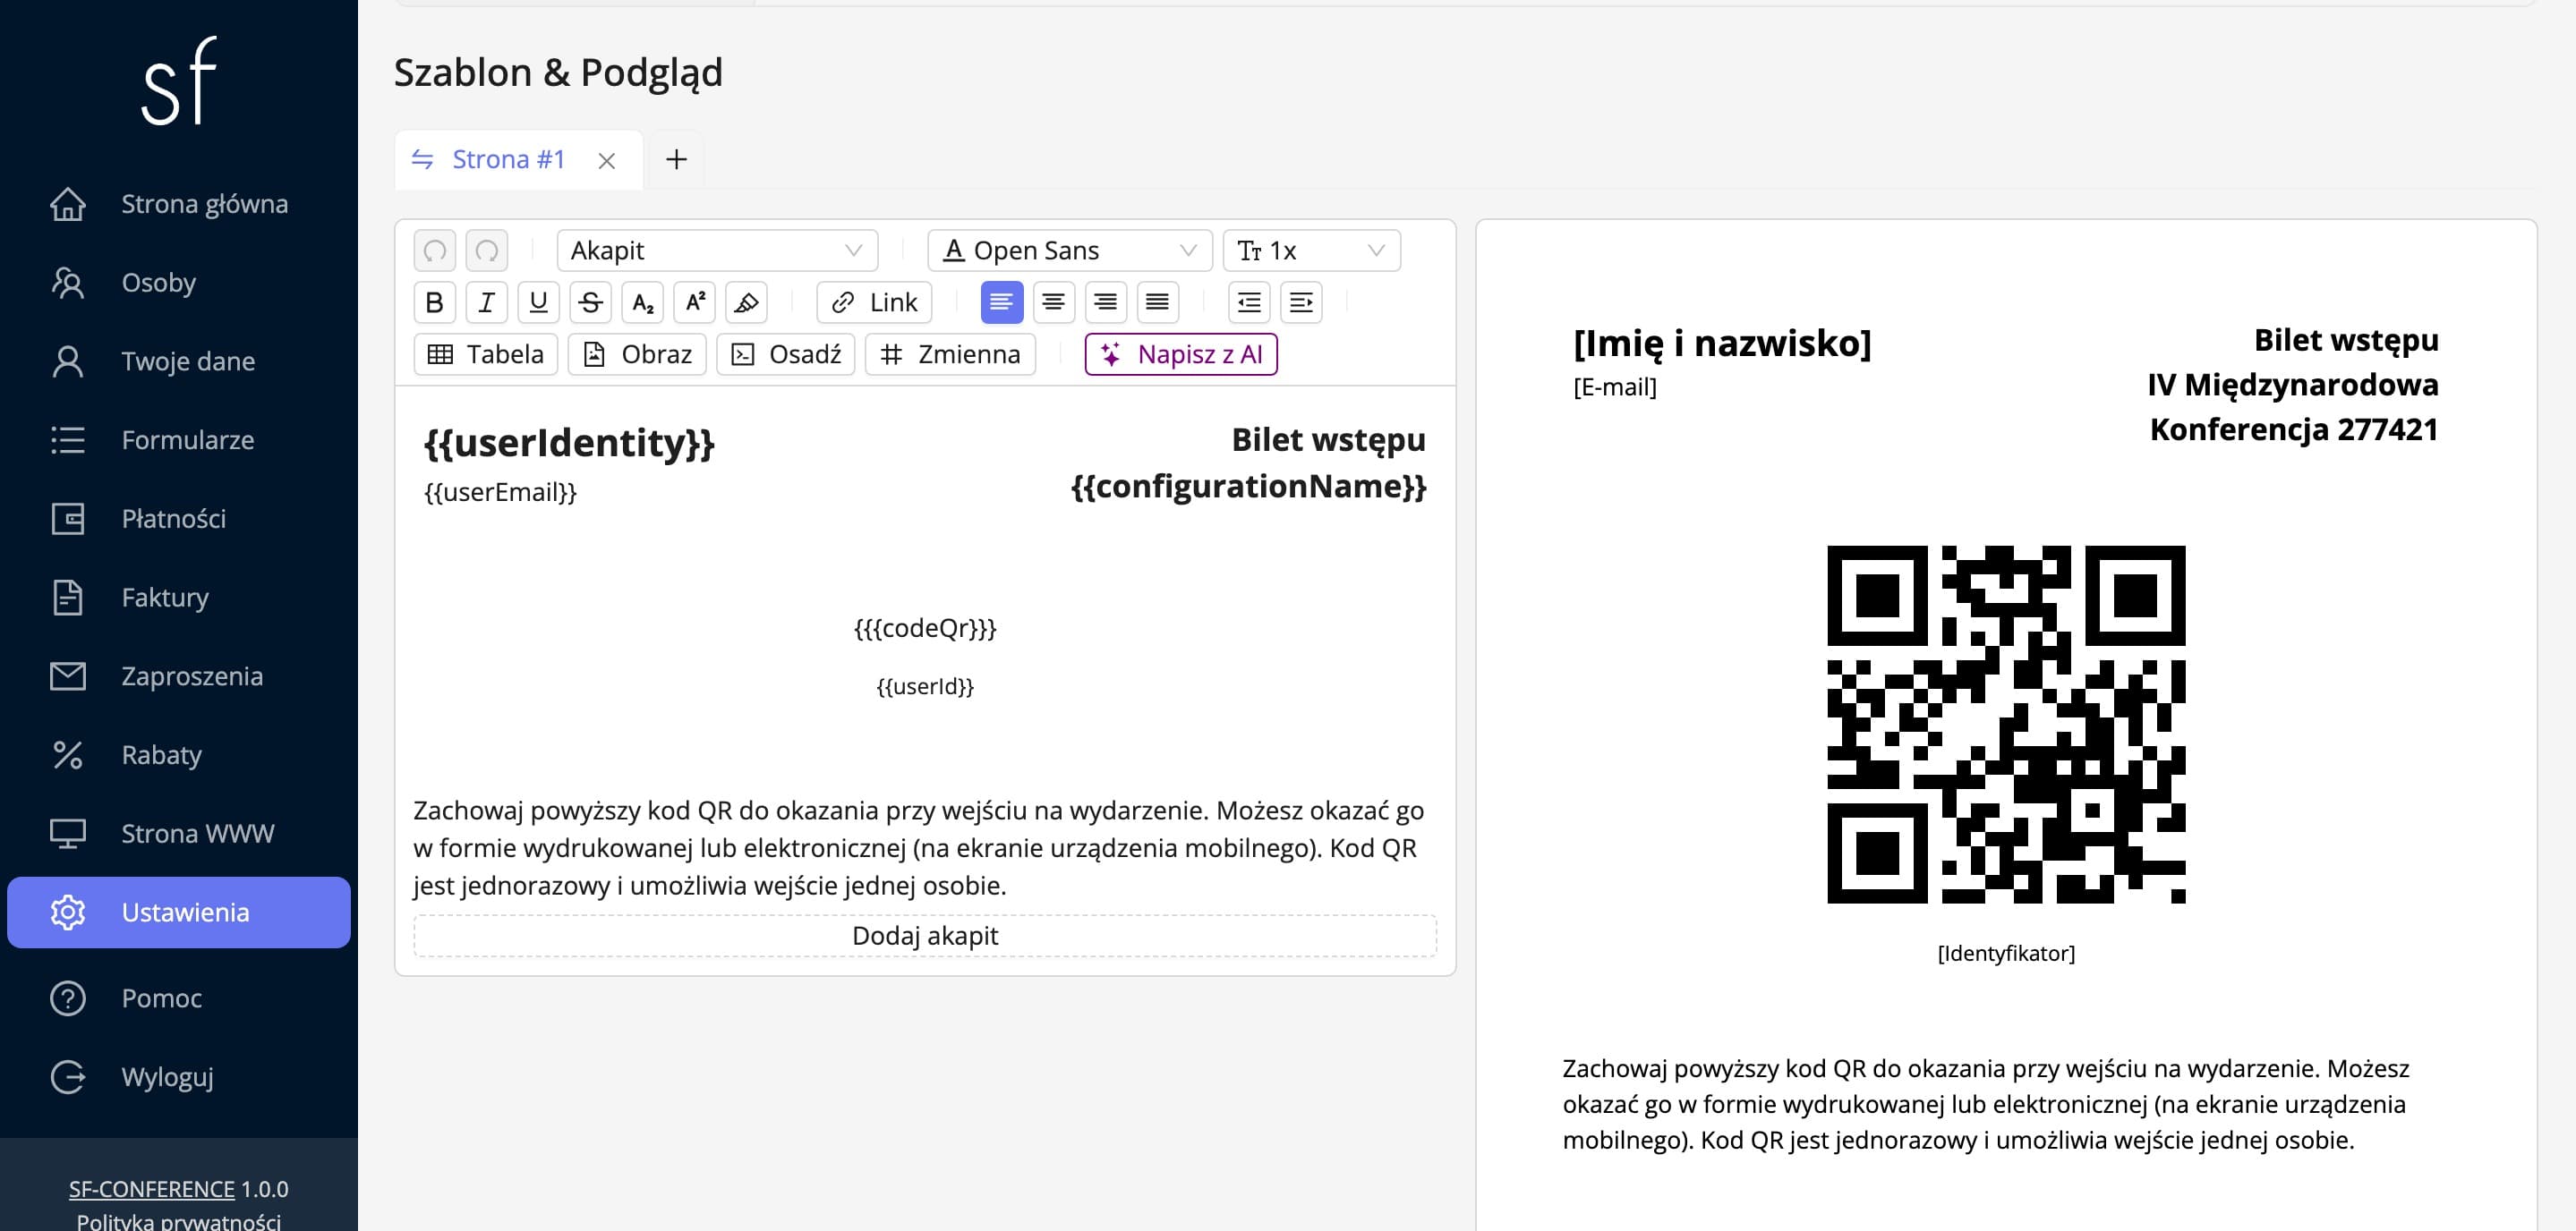2576x1231 pixels.
Task: Open Zaproszenia in the sidebar
Action: [179, 676]
